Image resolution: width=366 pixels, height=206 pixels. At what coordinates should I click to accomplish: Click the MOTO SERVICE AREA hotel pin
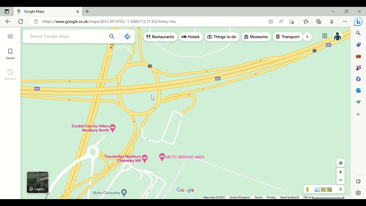pyautogui.click(x=162, y=157)
